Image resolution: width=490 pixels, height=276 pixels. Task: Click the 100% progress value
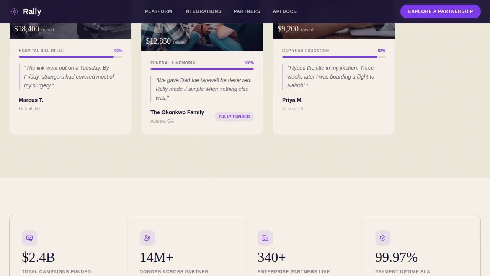249,63
